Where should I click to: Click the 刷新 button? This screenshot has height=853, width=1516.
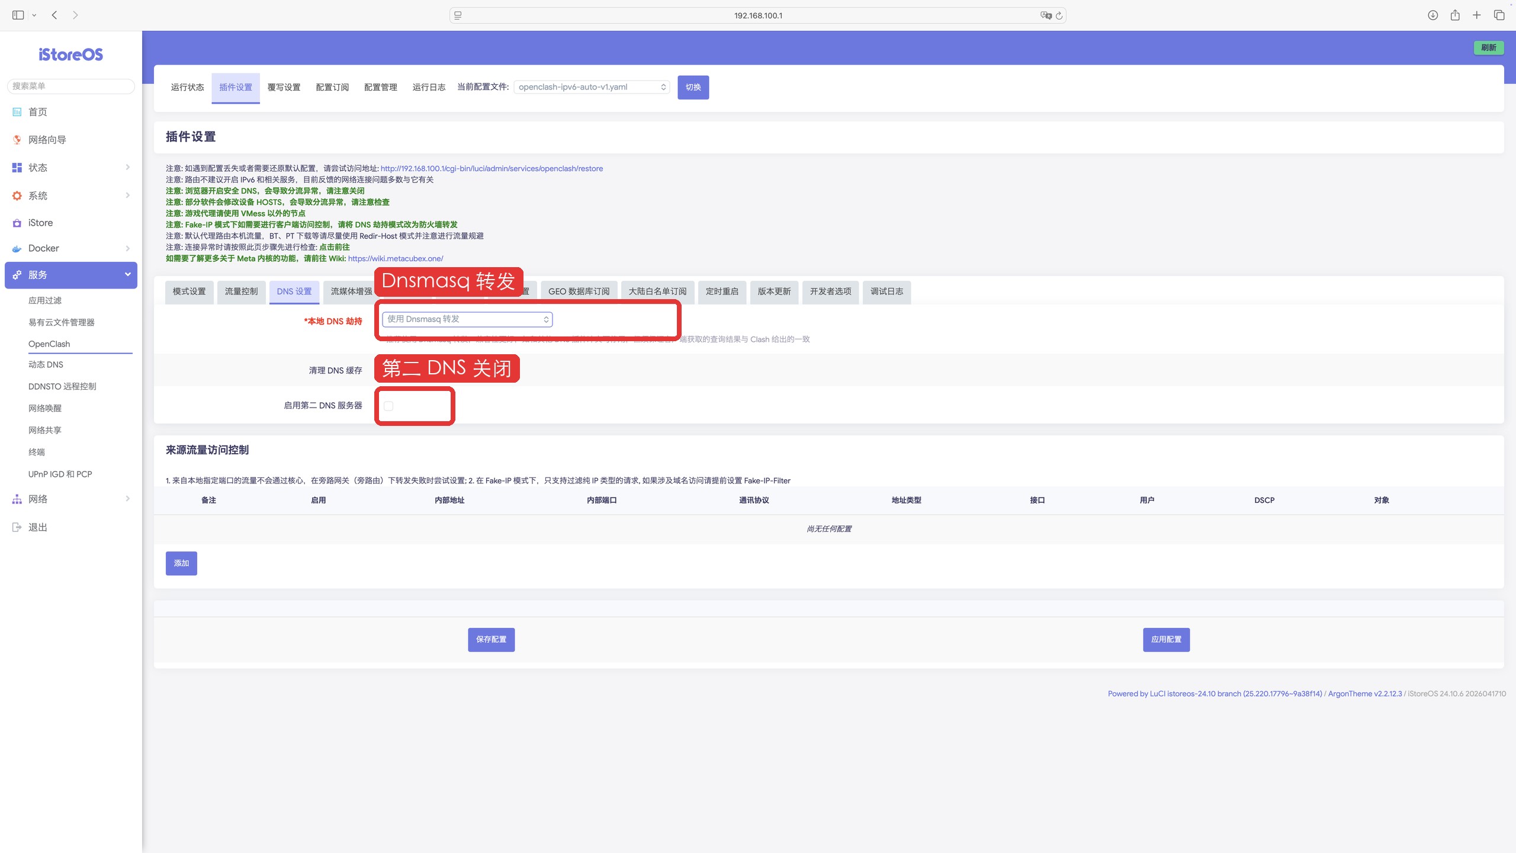click(x=1488, y=47)
